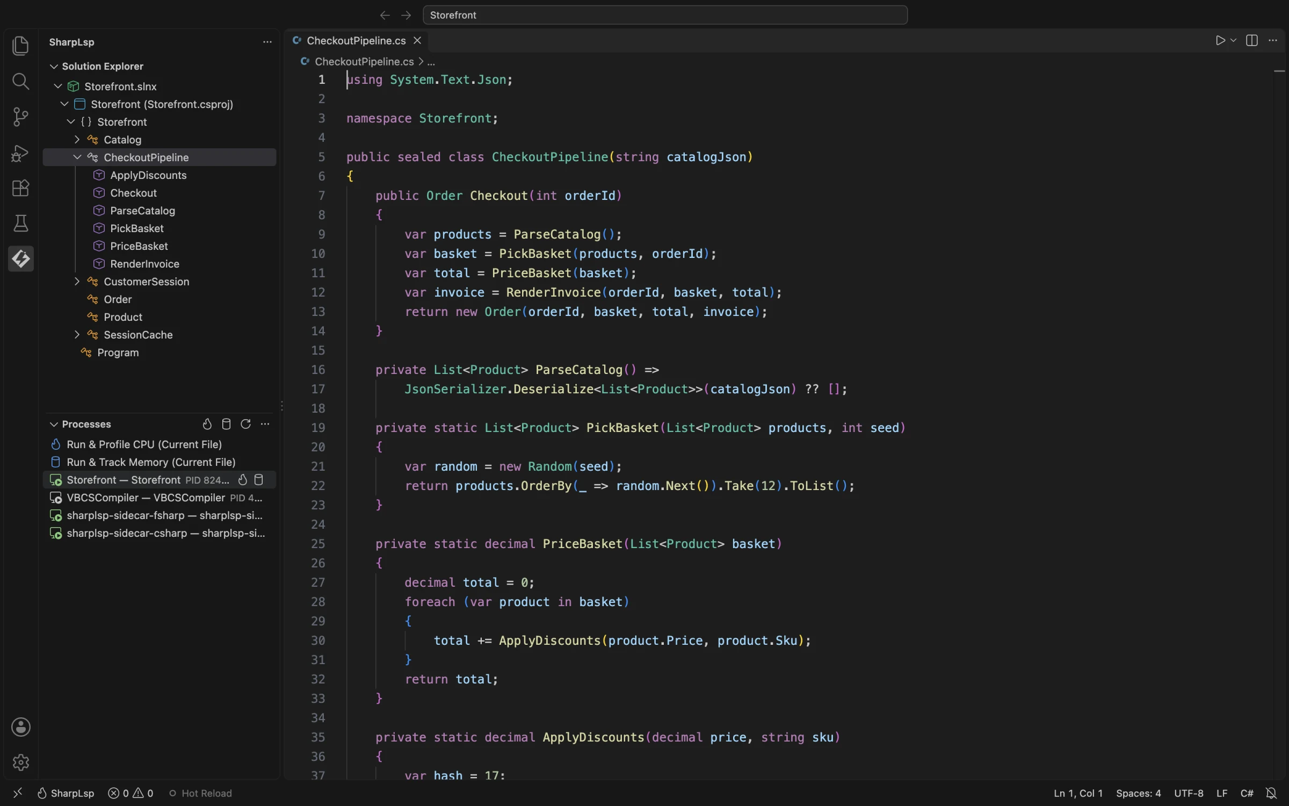Click Run & Profile CPU (Current File)

160,444
